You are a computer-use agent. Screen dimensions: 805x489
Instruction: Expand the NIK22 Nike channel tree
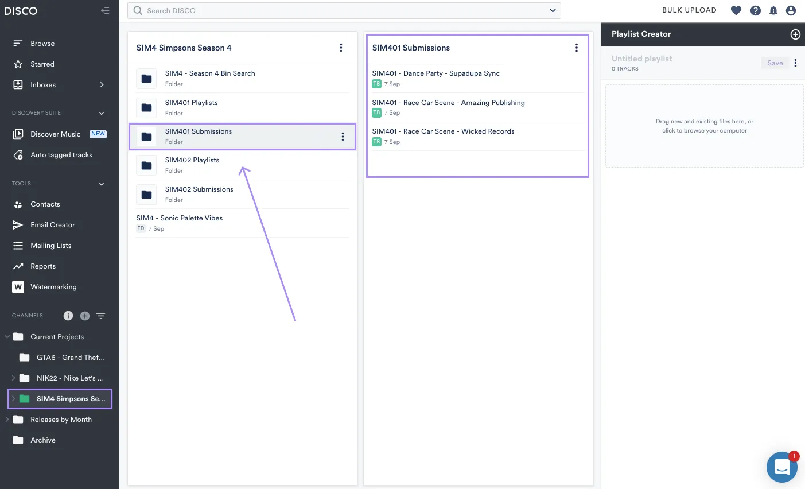[12, 378]
